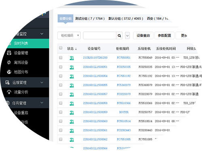
Task: Check row for device 22R1601LL1500058
Action: tap(61, 103)
